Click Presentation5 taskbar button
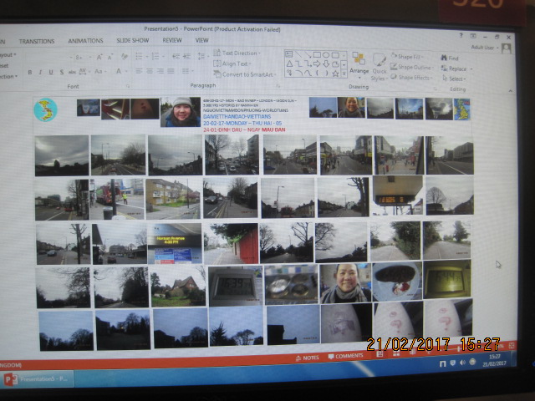The height and width of the screenshot is (401, 535). coord(38,378)
